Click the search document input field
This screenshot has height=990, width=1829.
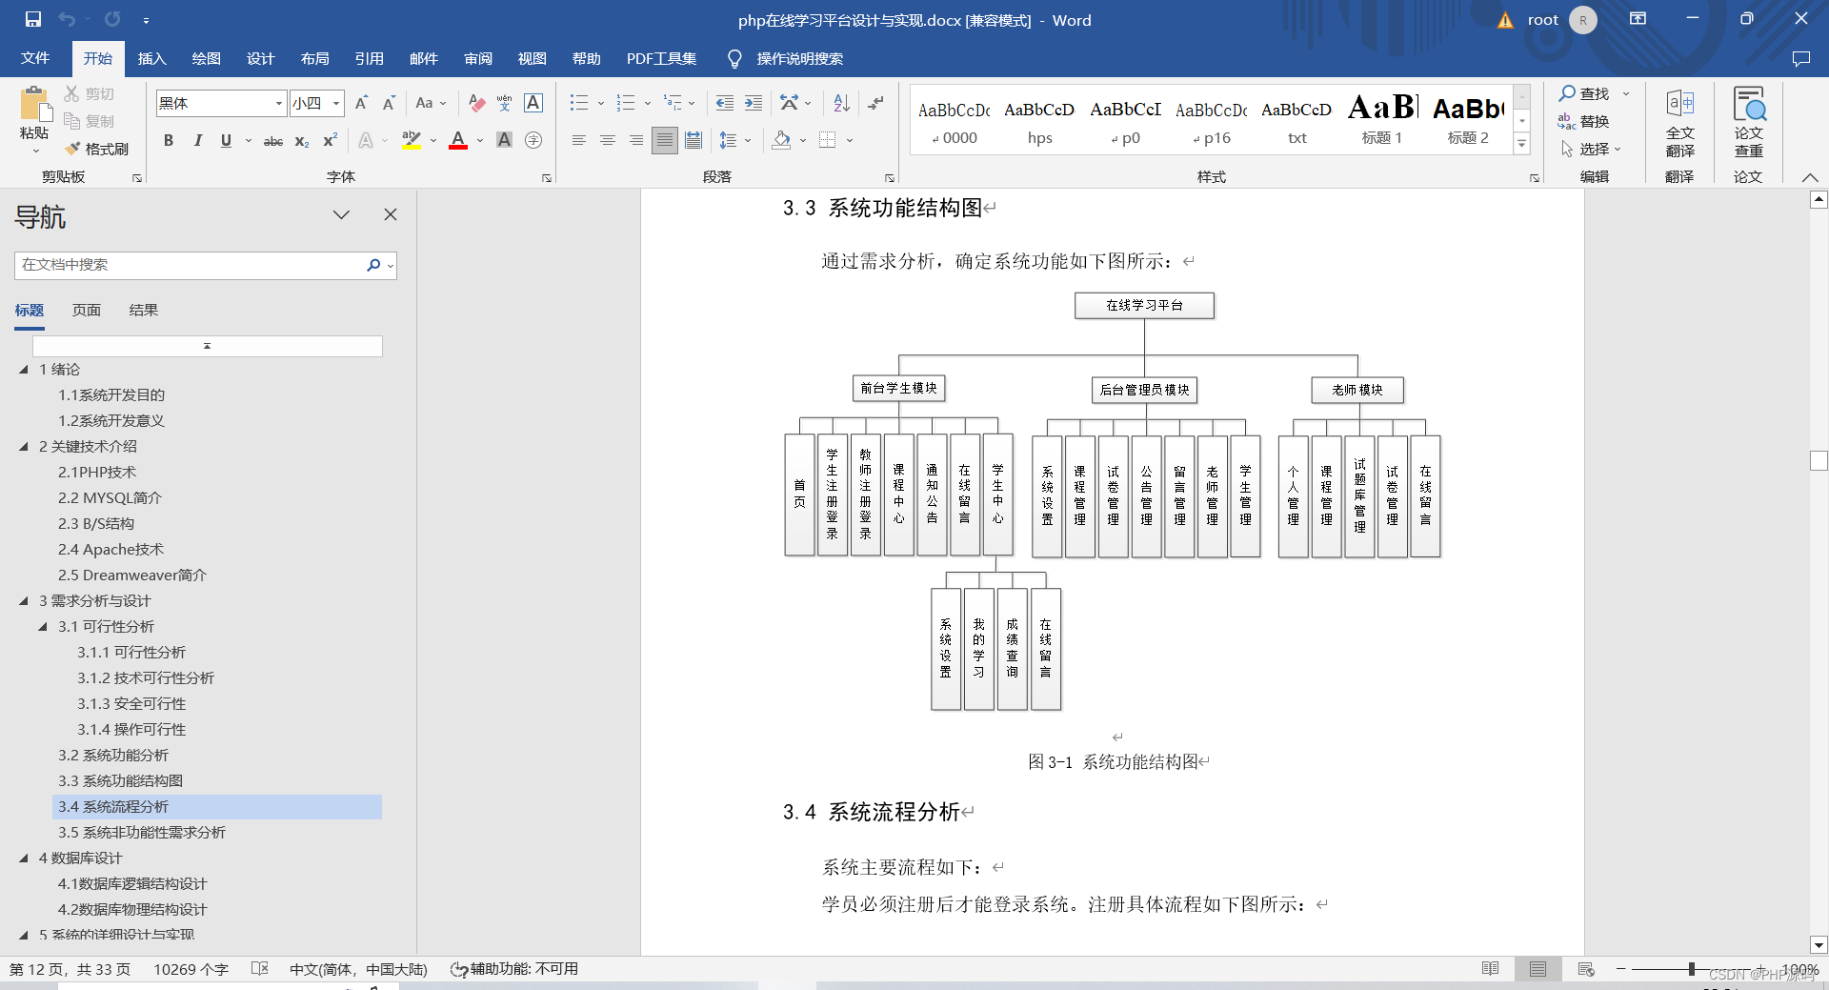191,265
